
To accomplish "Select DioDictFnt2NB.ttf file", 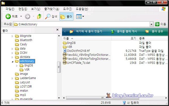I will 78,51.
